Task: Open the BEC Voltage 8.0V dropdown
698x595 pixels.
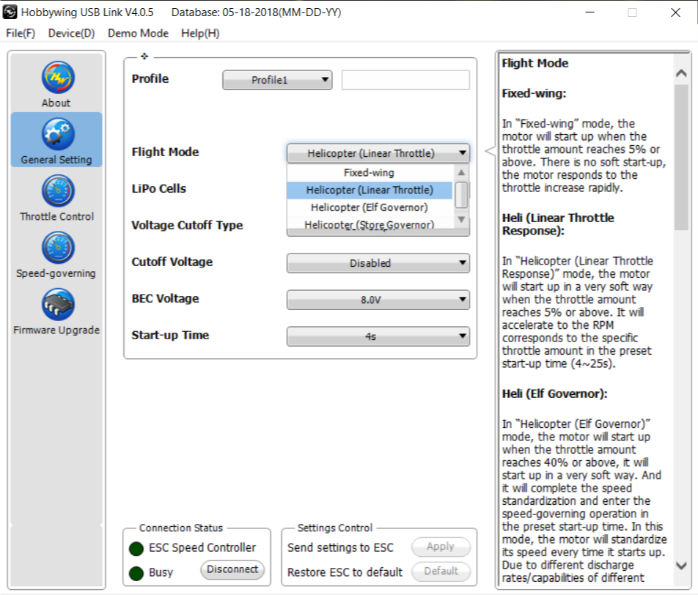Action: pyautogui.click(x=378, y=300)
